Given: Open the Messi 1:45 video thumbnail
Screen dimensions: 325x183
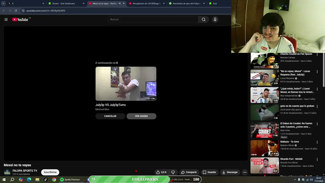Looking at the screenshot, I should pyautogui.click(x=265, y=95).
